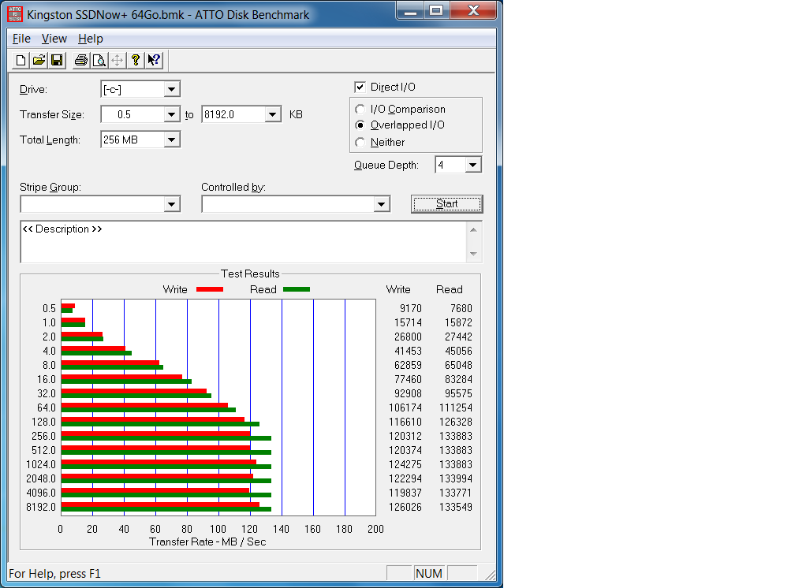The width and height of the screenshot is (795, 588).
Task: Maximize the ATTO Disk Benchmark window
Action: tap(436, 11)
